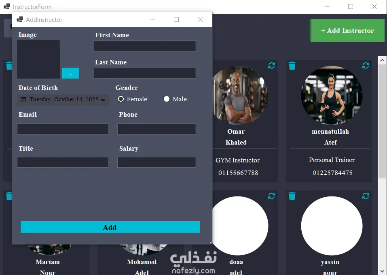Click Omar Khaled's profile photo
The height and width of the screenshot is (275, 387).
click(240, 95)
